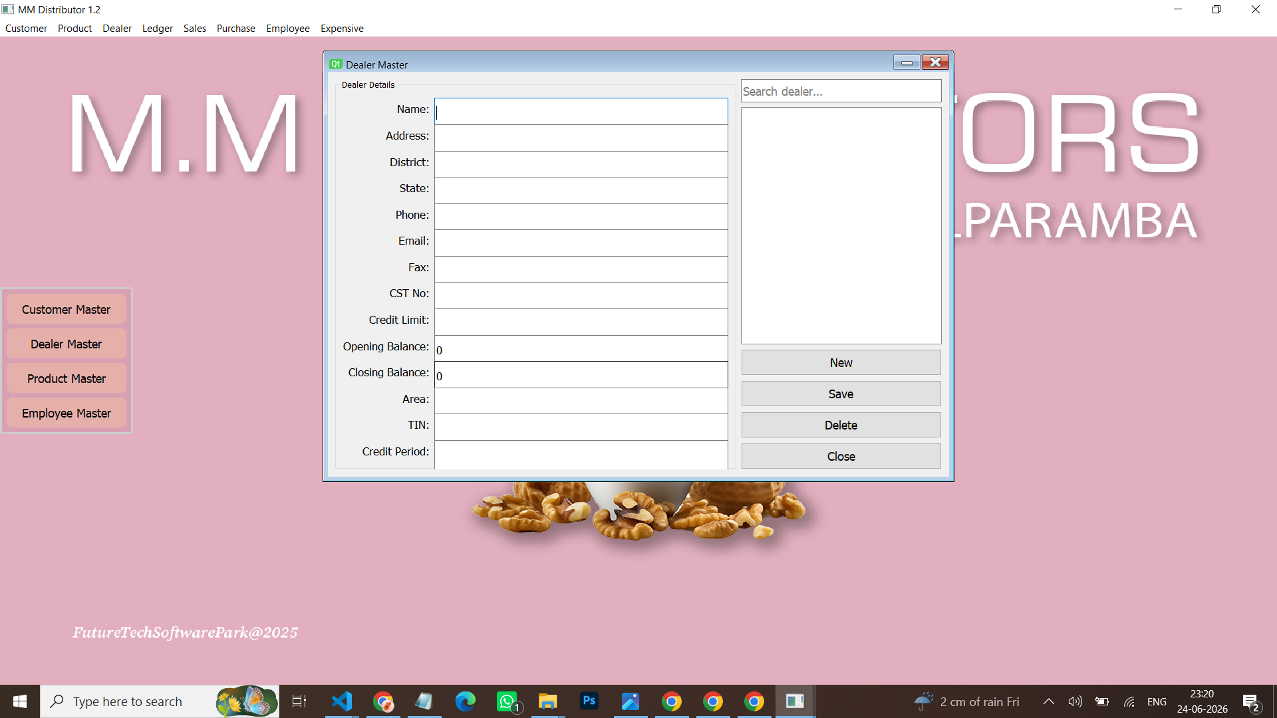Click the Save button in Dealer Master

click(841, 394)
